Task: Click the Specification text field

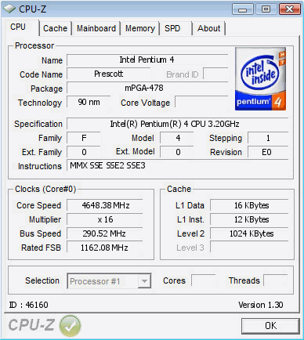Action: 178,124
